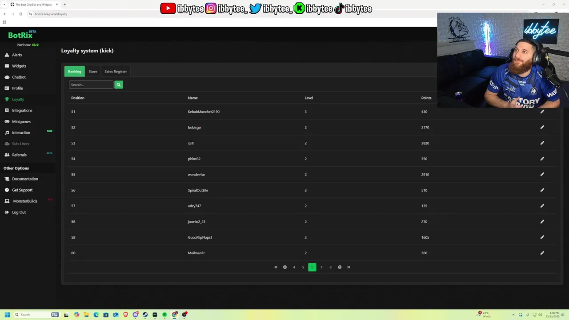Open Spotify from the taskbar
Viewport: 569px width, 320px height.
[164, 315]
